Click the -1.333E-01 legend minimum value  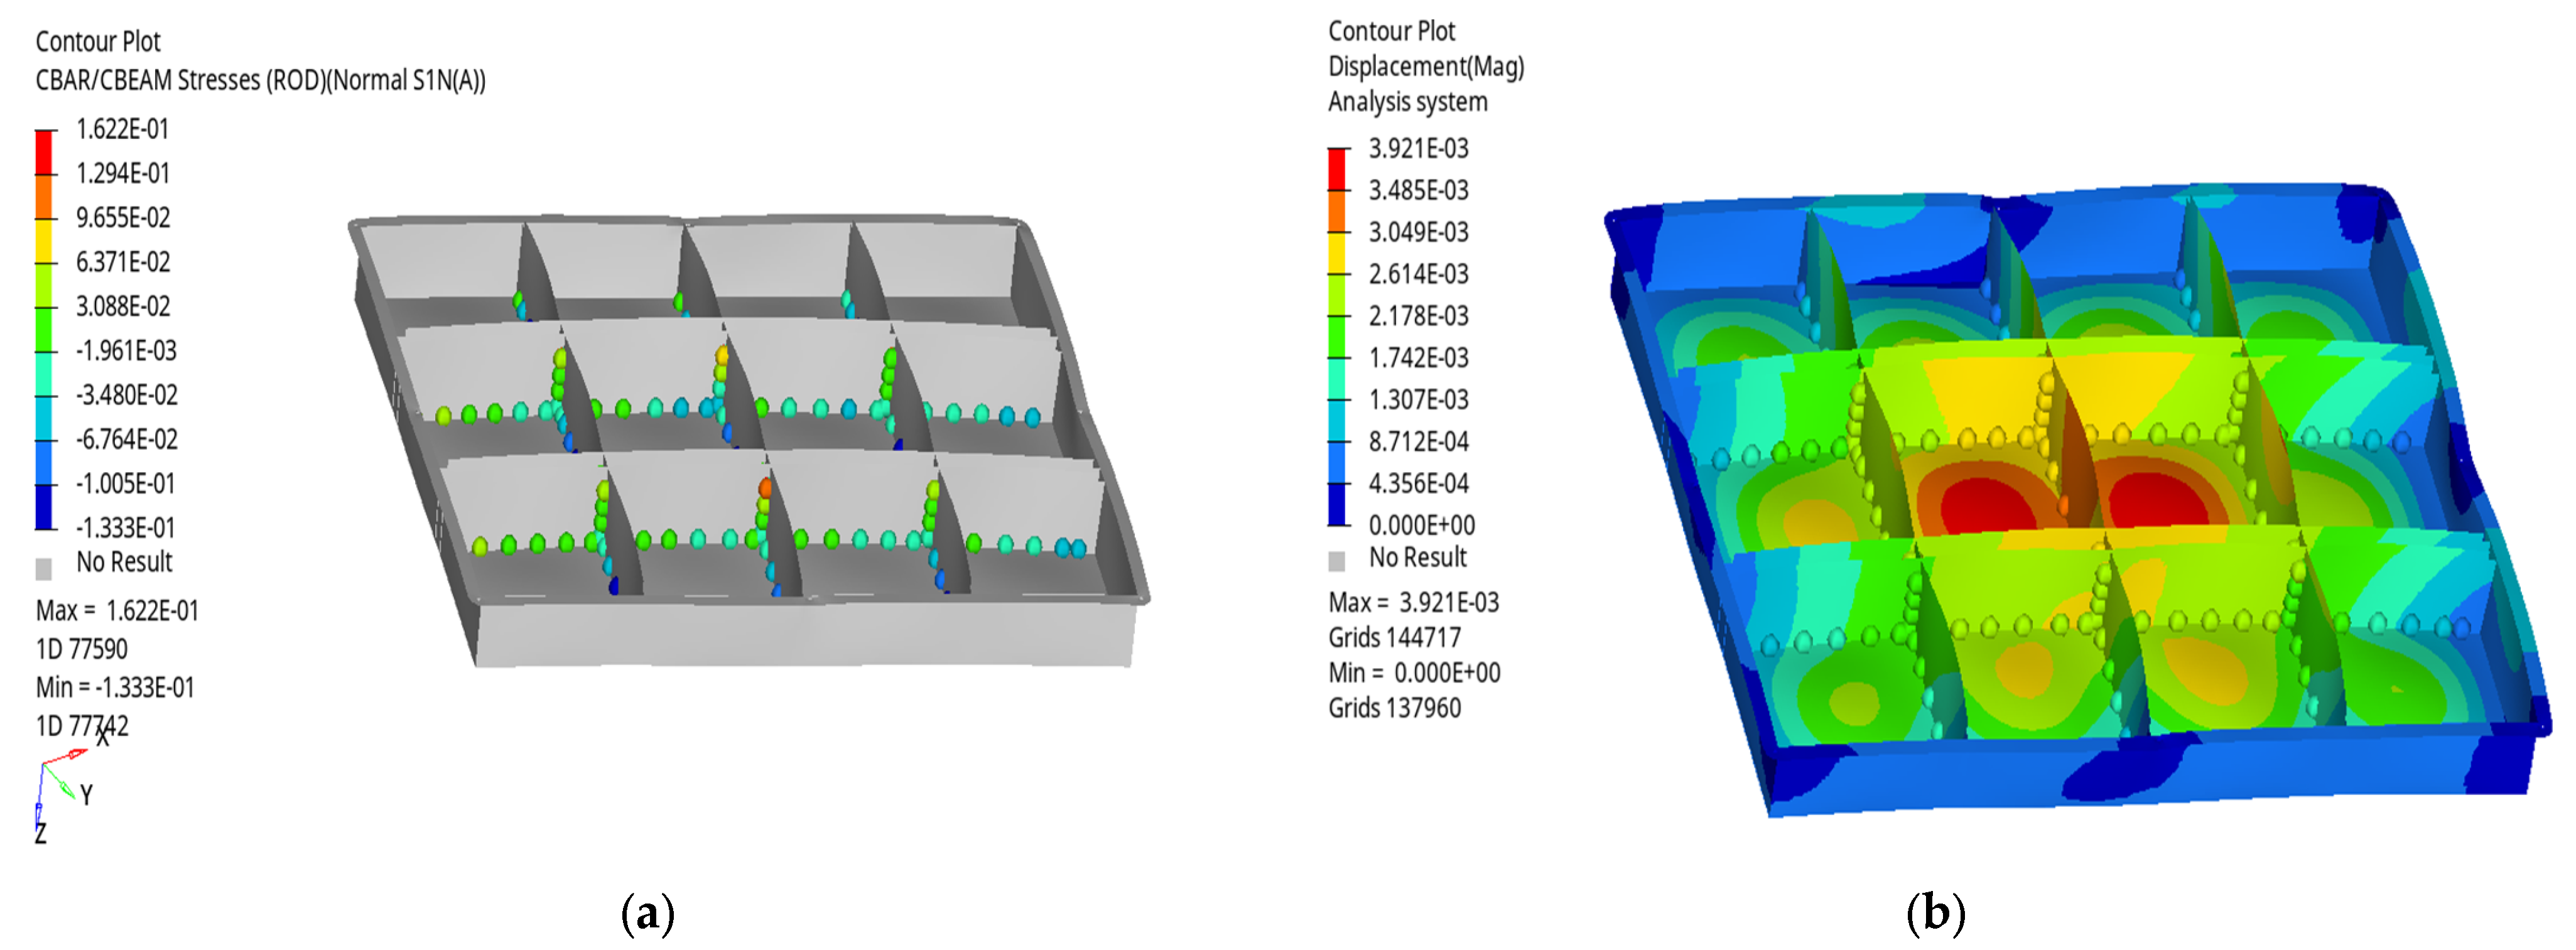(x=125, y=527)
